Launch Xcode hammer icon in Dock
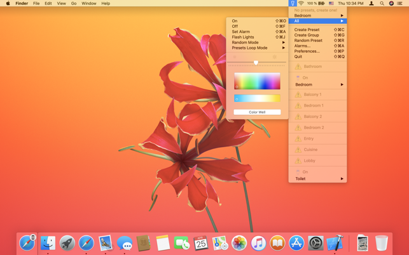 (x=335, y=242)
